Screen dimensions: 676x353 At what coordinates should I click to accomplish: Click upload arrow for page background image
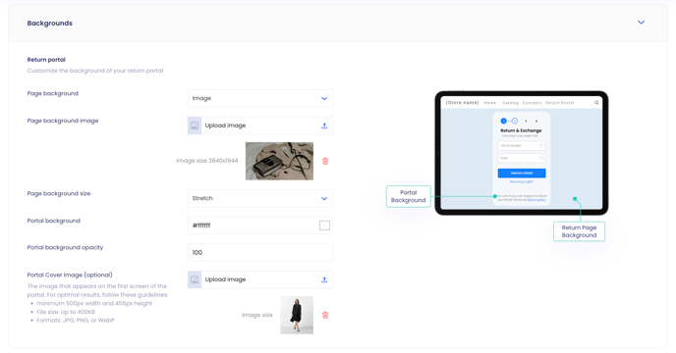324,126
